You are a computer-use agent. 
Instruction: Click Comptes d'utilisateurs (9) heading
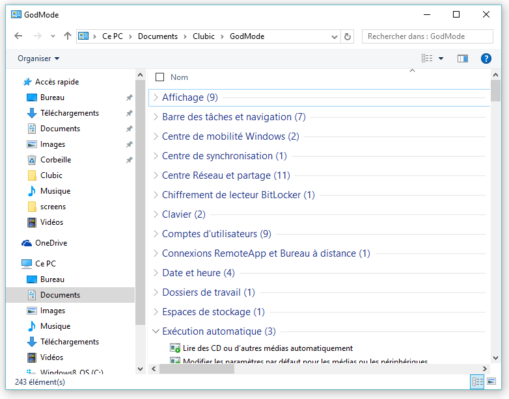tap(217, 234)
